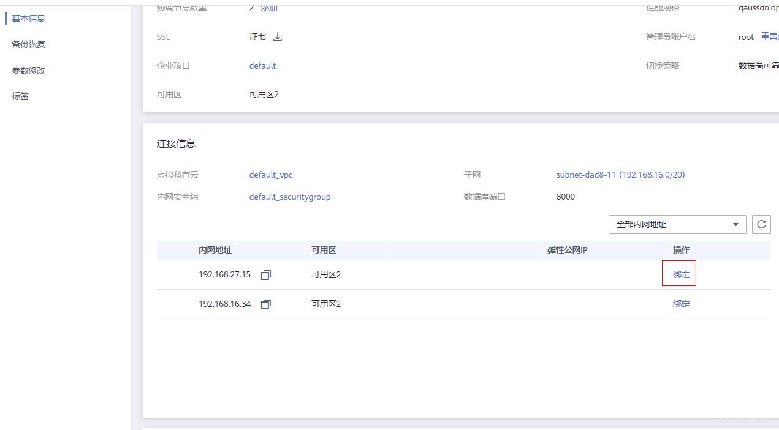Copy the 192.168.16.34 address
The width and height of the screenshot is (779, 430).
click(x=265, y=304)
